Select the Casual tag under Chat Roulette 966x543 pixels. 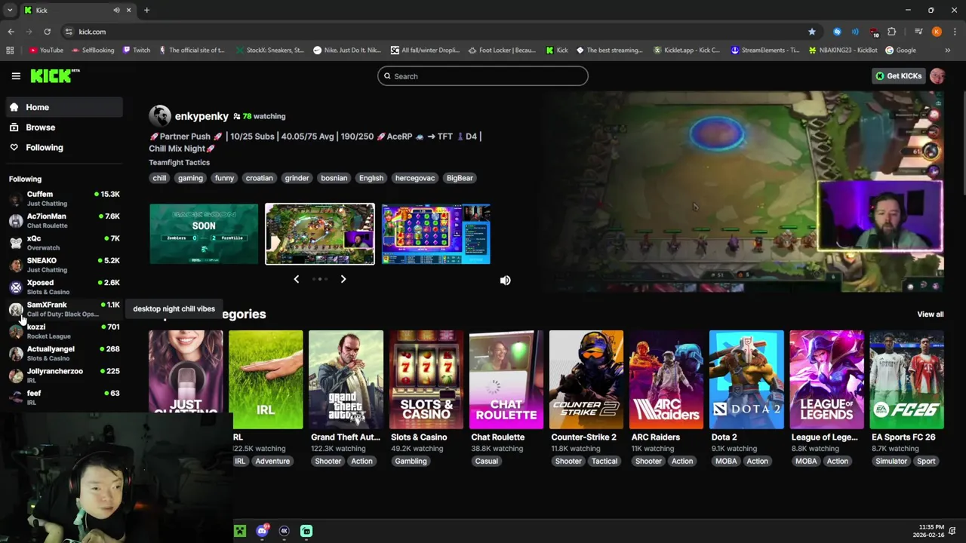pos(487,462)
